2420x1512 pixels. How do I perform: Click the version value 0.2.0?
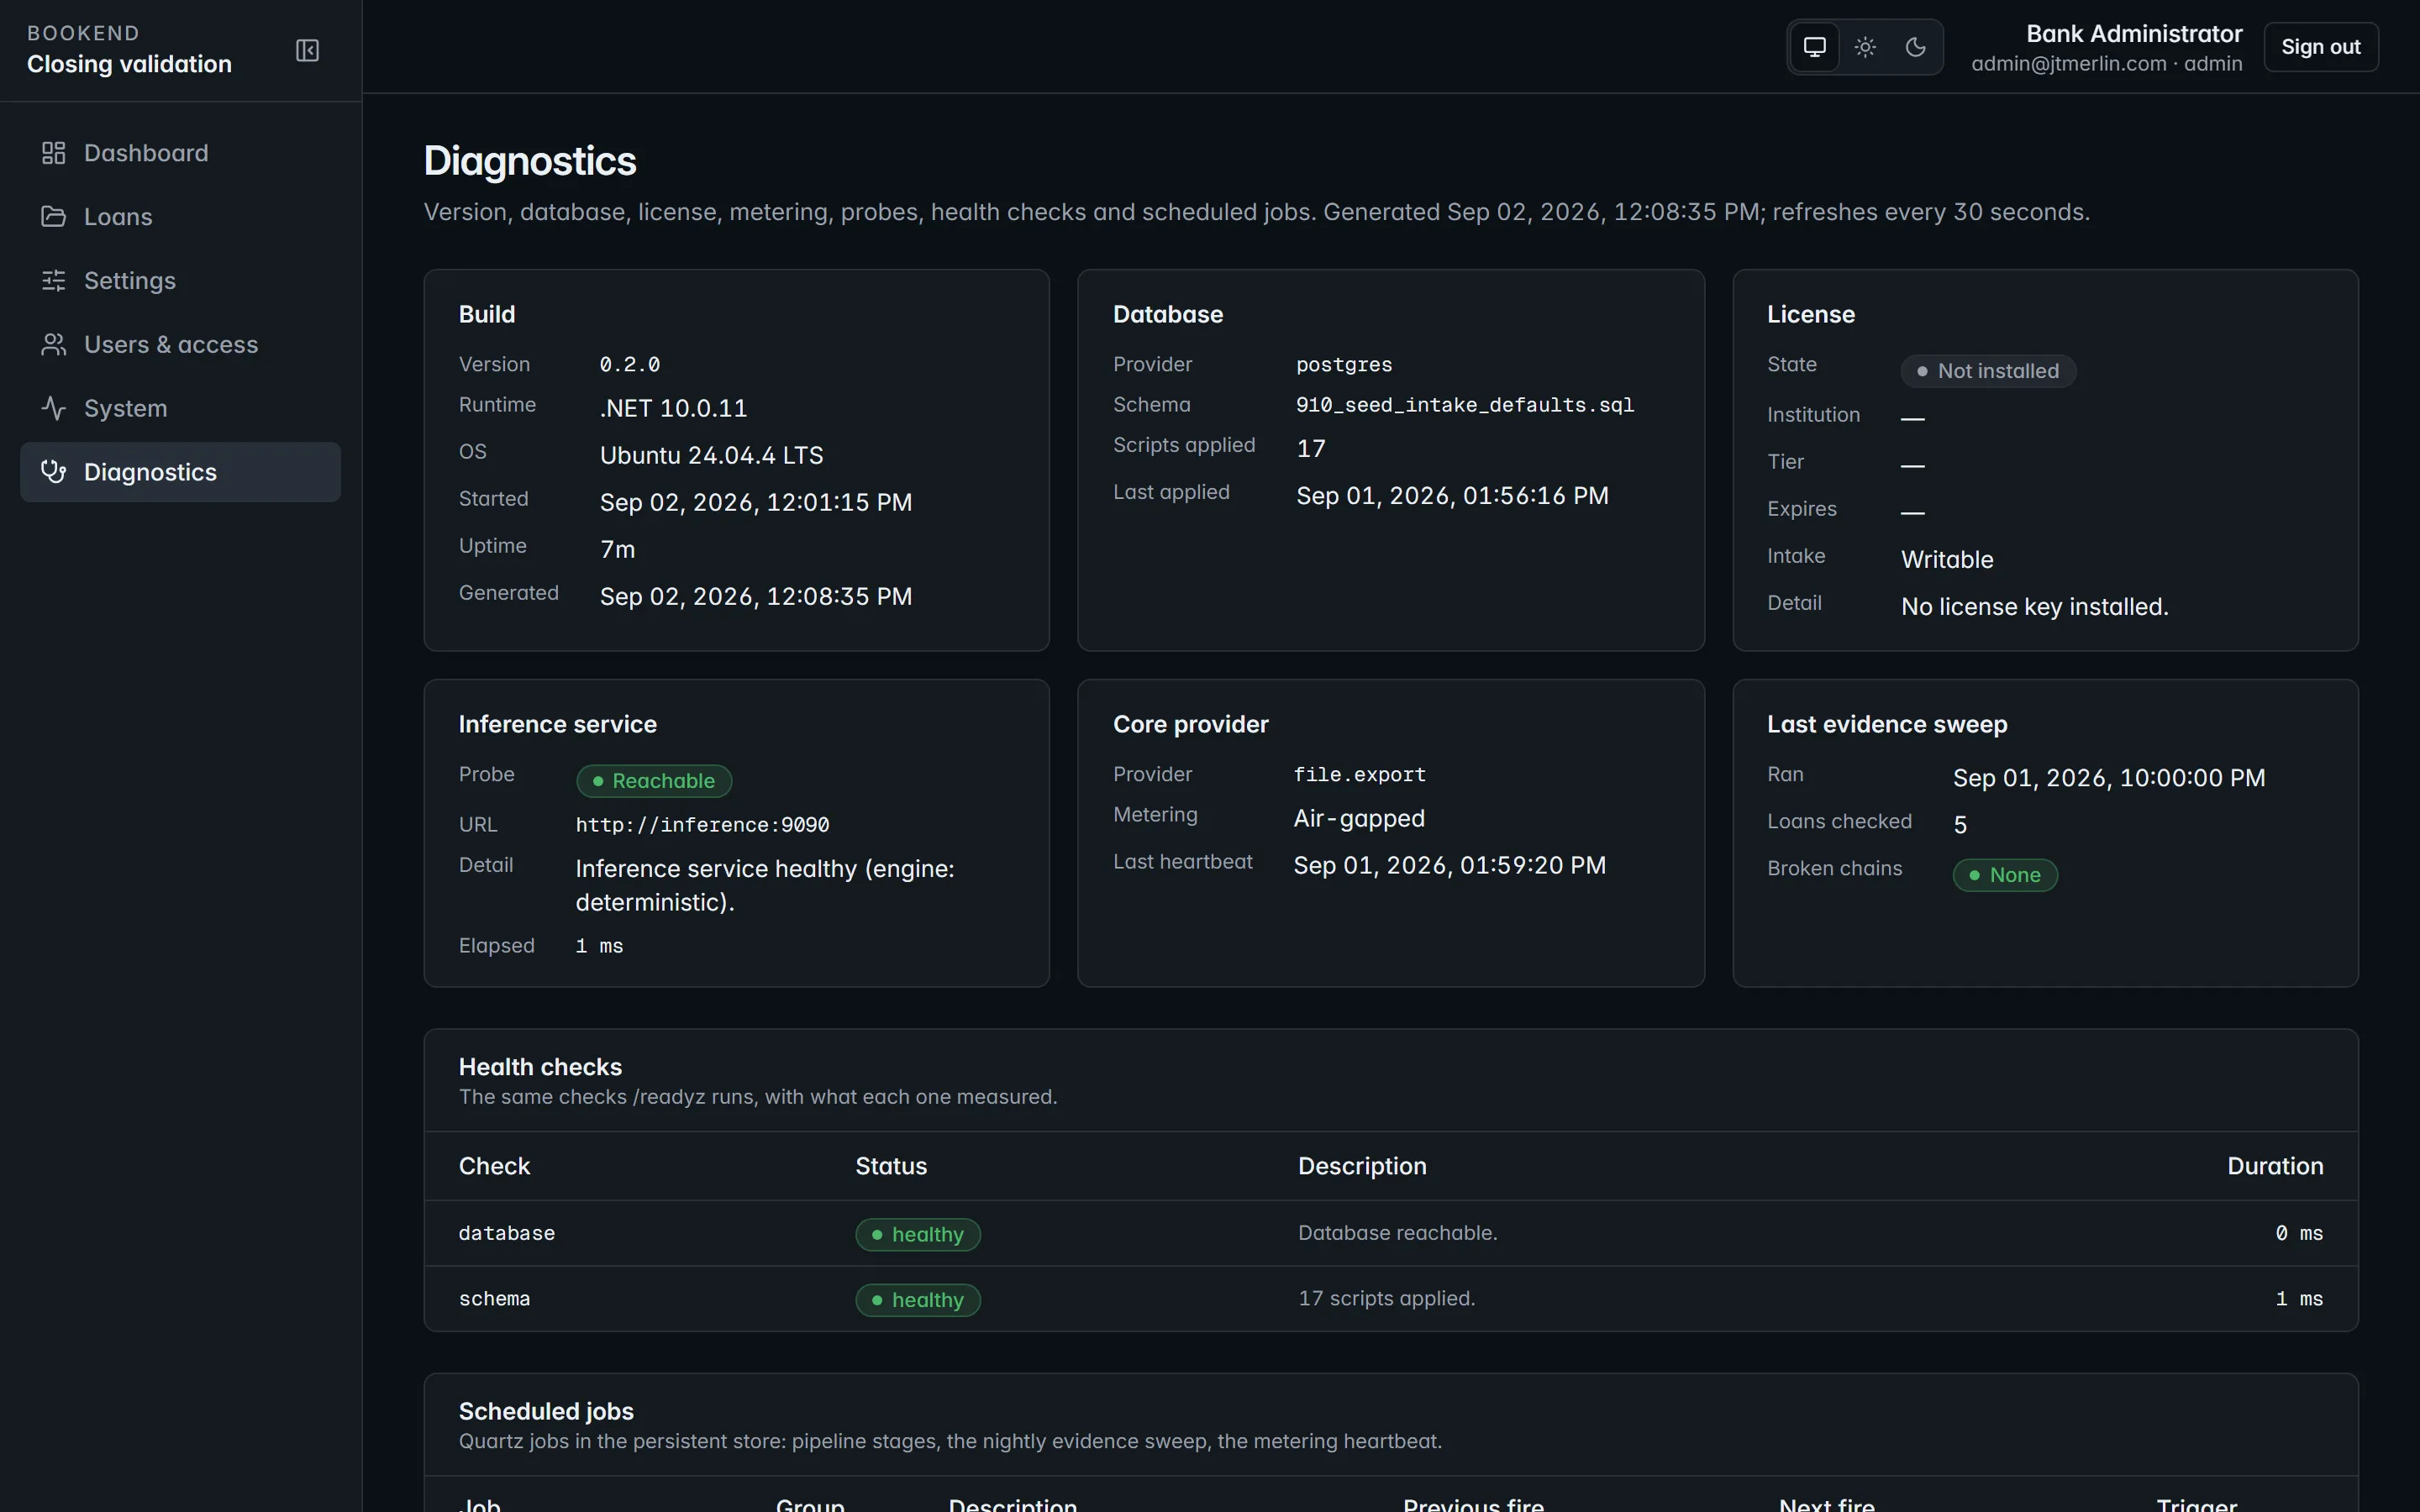click(x=629, y=365)
